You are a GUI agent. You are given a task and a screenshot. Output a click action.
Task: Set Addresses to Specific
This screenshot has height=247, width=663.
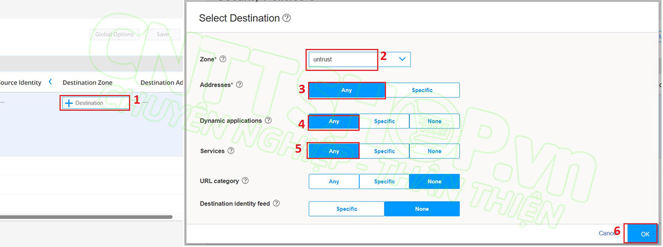(x=422, y=90)
